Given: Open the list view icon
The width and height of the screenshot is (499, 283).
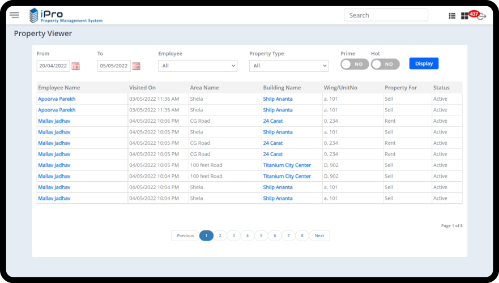Looking at the screenshot, I should click(x=452, y=16).
